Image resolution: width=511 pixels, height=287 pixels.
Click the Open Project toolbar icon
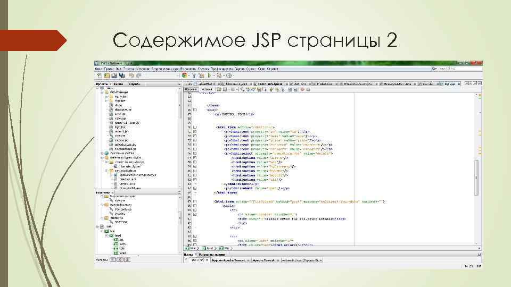pyautogui.click(x=114, y=75)
